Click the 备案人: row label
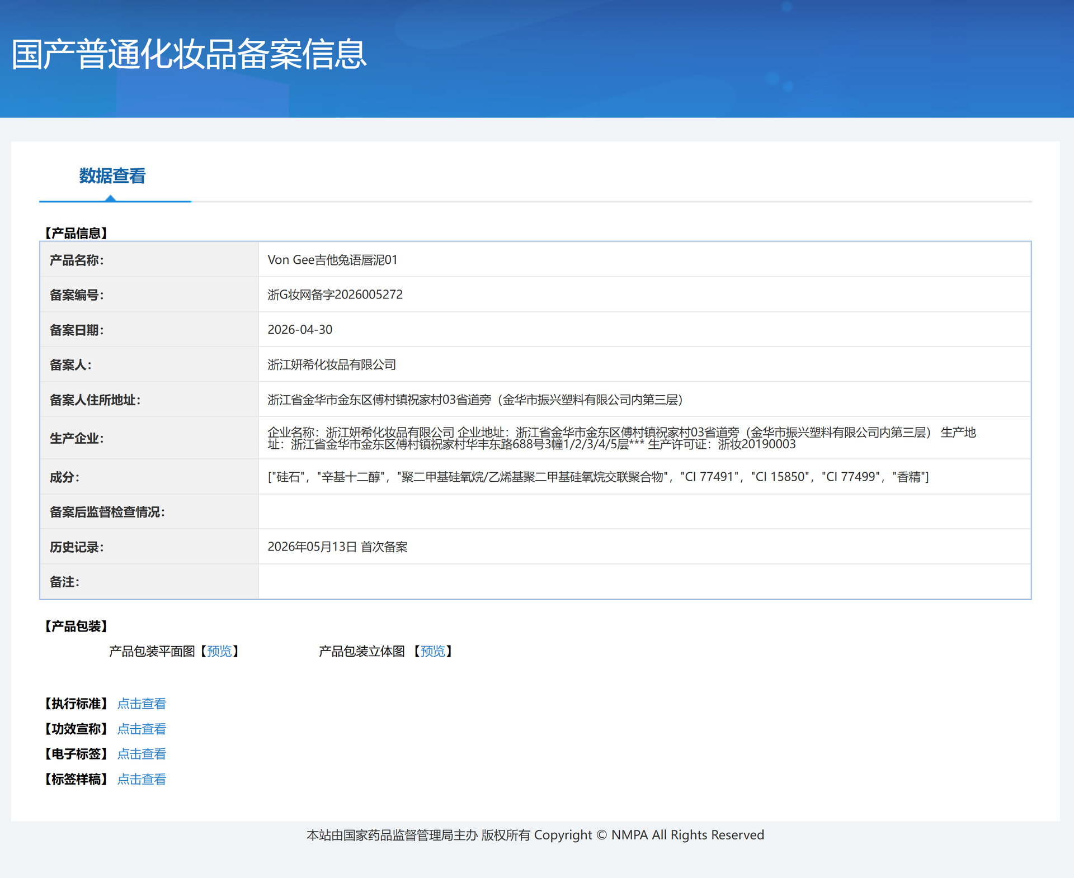This screenshot has height=878, width=1074. click(x=70, y=365)
